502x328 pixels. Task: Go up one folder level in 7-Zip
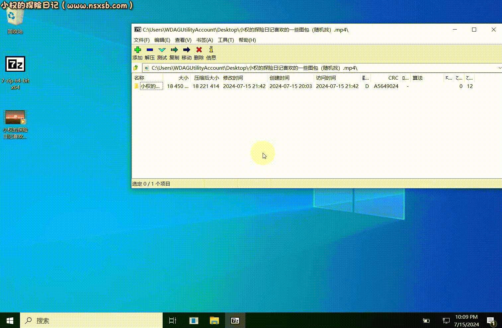pyautogui.click(x=136, y=68)
